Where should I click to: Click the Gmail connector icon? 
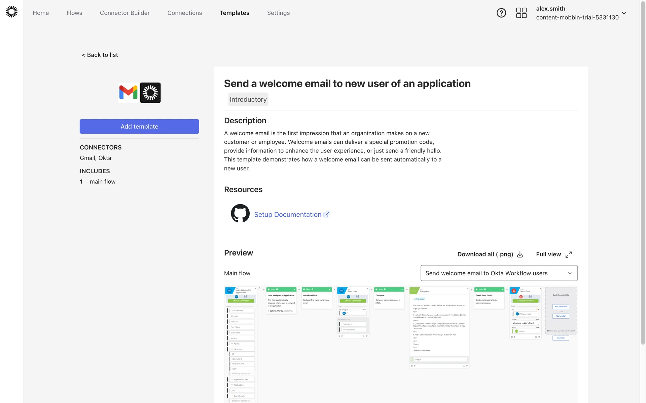click(128, 93)
